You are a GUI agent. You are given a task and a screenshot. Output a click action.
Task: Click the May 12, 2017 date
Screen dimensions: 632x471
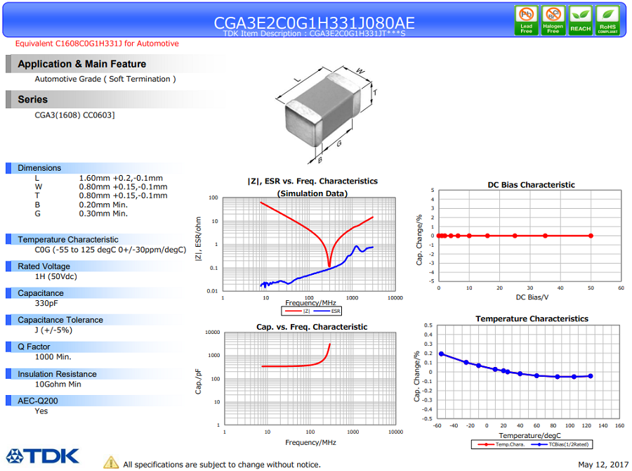[x=603, y=465]
